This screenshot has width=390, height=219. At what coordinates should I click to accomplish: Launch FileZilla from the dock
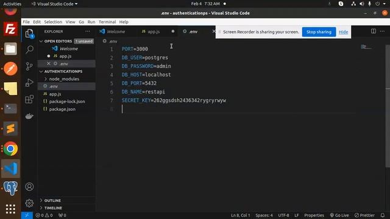[10, 29]
